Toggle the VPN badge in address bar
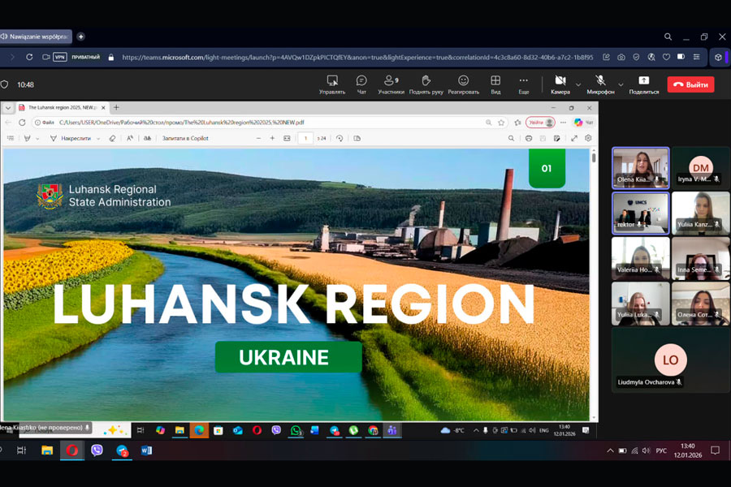This screenshot has width=731, height=487. (x=59, y=58)
